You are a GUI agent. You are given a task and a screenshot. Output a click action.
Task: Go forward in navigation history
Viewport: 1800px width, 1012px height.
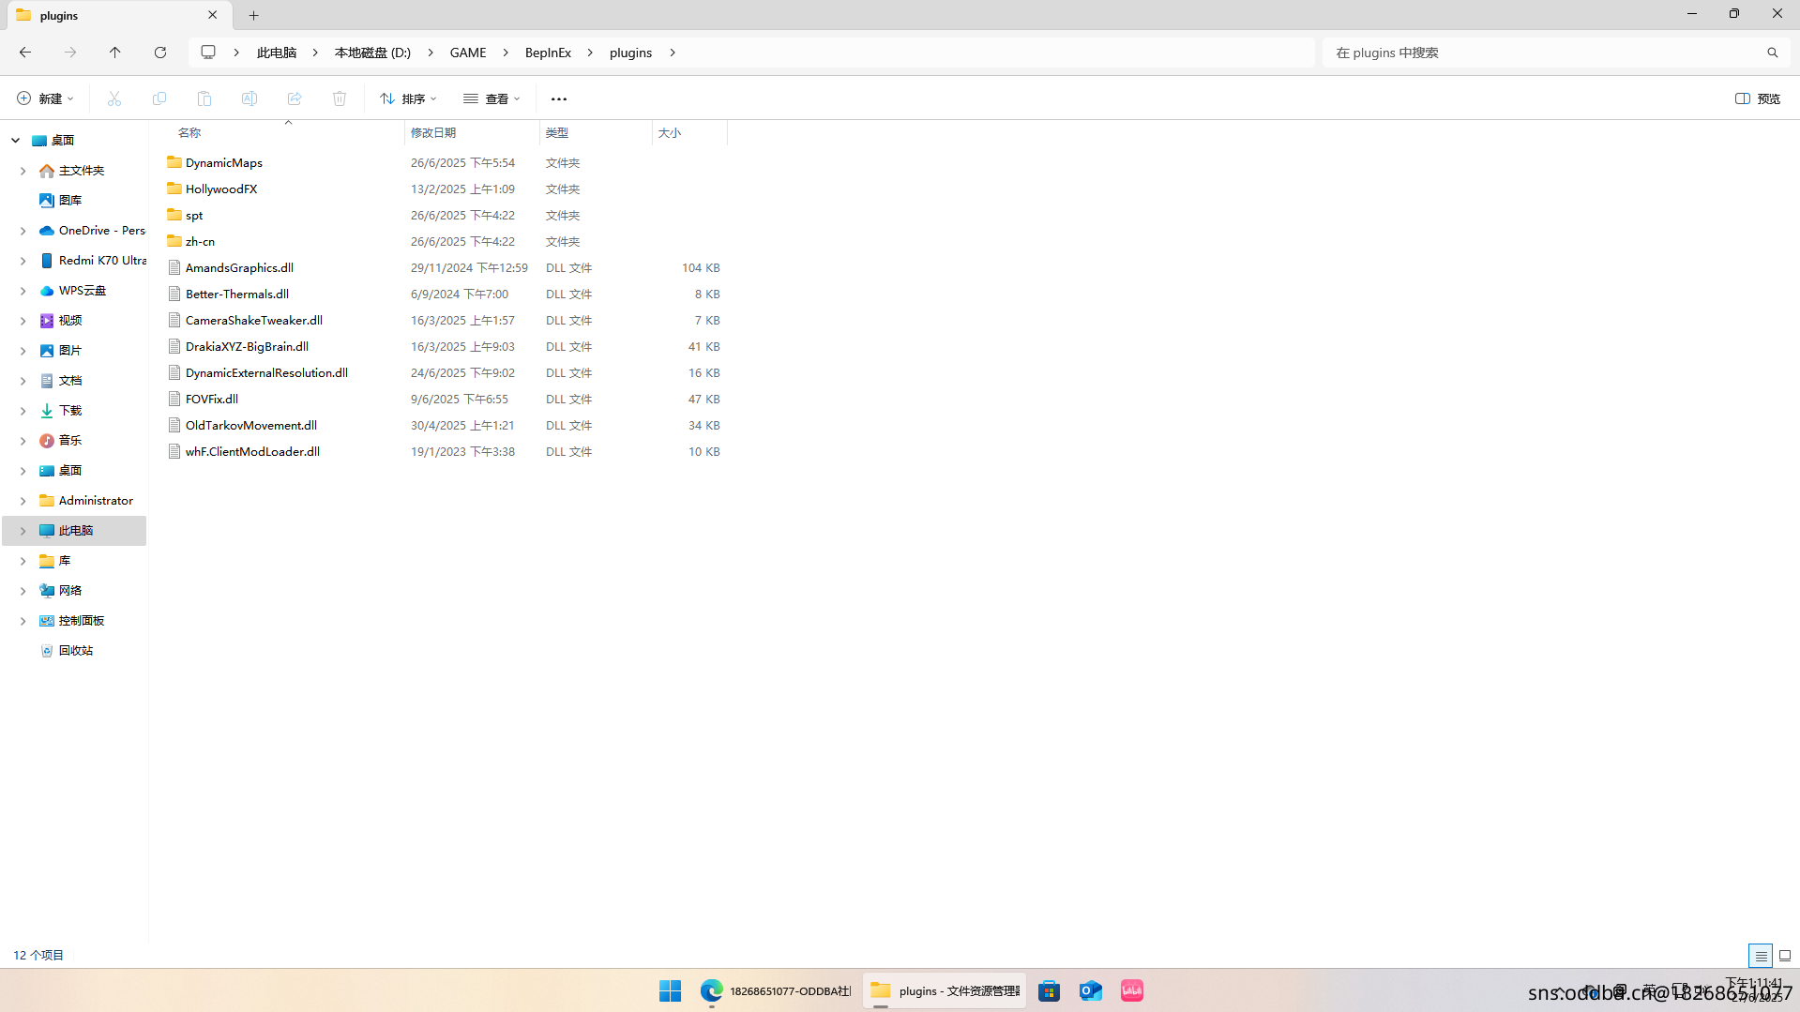tap(70, 53)
